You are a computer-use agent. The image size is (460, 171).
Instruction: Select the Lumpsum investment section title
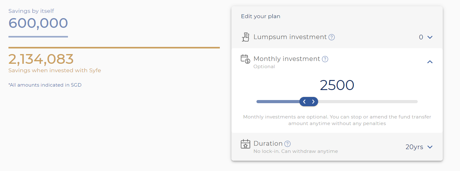coord(290,37)
